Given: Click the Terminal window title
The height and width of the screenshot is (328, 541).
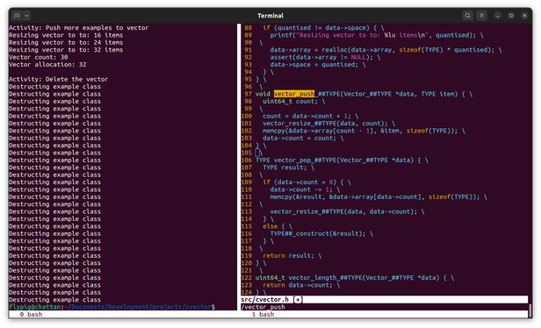Looking at the screenshot, I should point(270,16).
